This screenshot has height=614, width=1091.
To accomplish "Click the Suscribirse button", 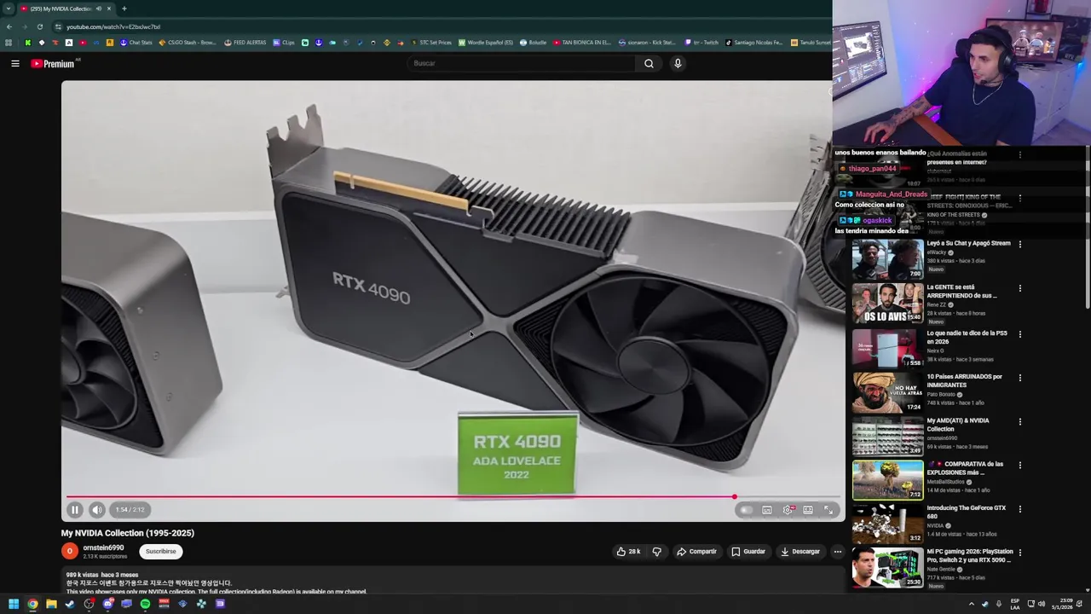I will tap(160, 551).
